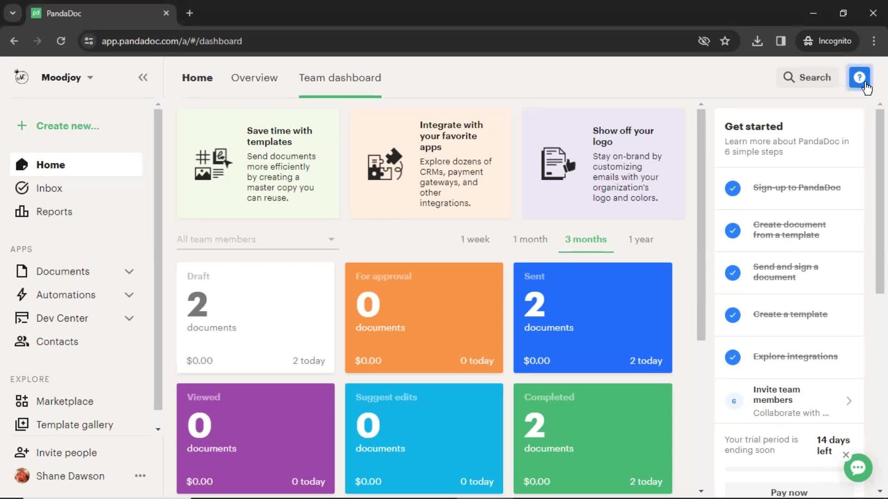This screenshot has height=499, width=888.
Task: Browse the Marketplace
Action: click(64, 401)
